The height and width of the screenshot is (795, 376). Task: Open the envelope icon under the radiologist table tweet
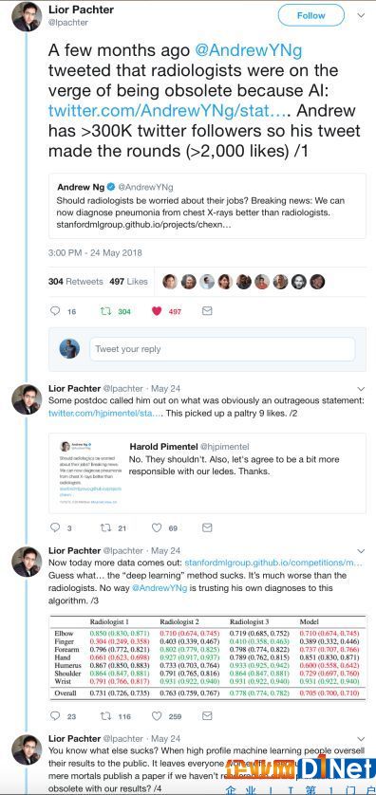coord(207,716)
